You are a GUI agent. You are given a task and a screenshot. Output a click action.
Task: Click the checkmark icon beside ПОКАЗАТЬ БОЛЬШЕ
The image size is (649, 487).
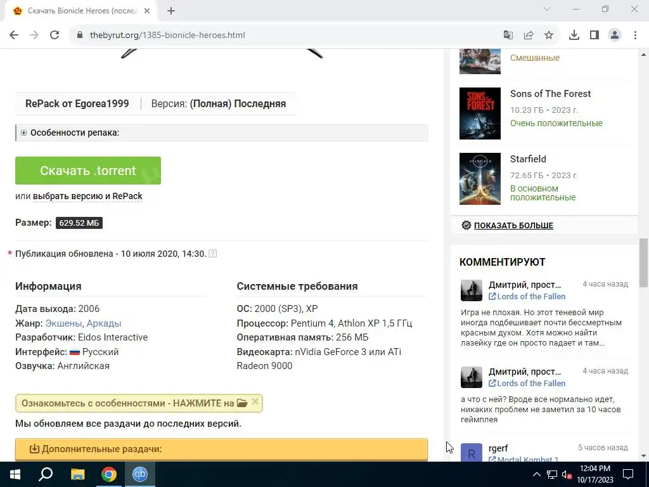(466, 225)
